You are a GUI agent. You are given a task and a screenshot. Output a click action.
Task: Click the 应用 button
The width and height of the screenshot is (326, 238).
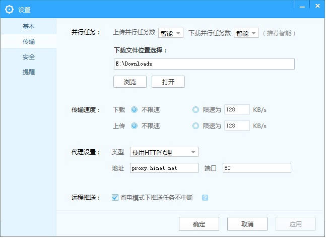(x=296, y=224)
